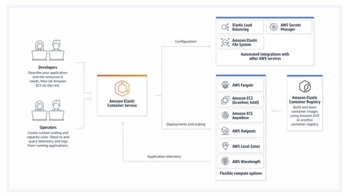Click the Elastic Load Balancing icon
This screenshot has height=196, width=348.
(225, 27)
